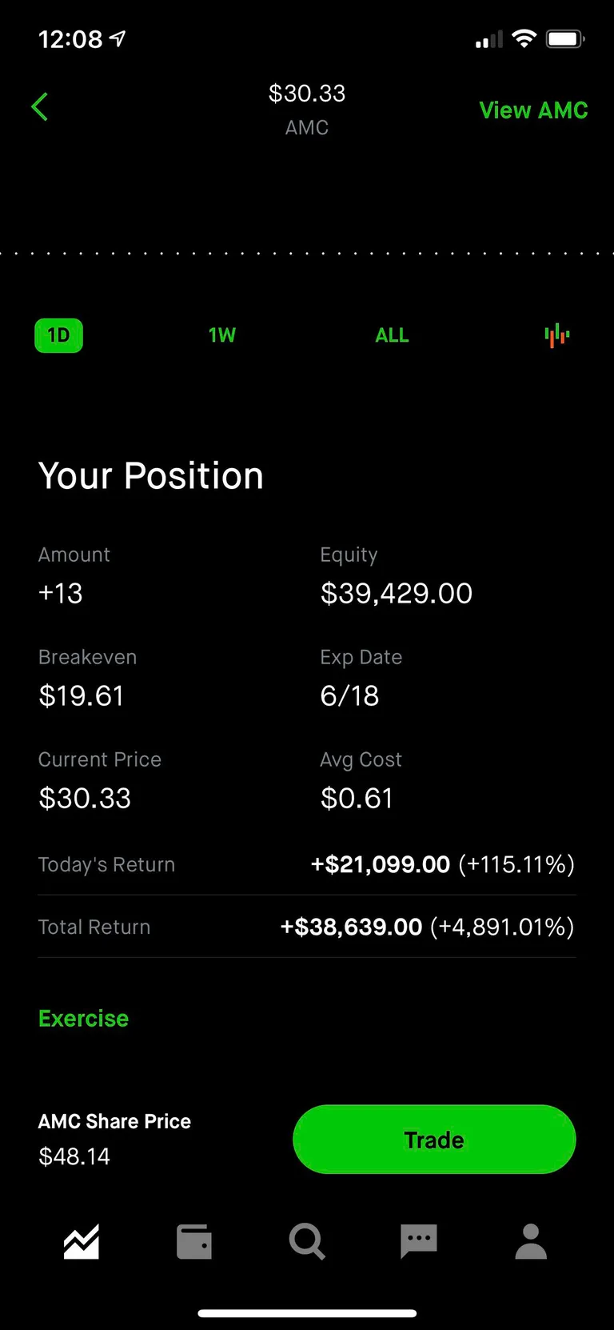The width and height of the screenshot is (614, 1330).
Task: Open the investing chart tab icon
Action: pos(82,1242)
